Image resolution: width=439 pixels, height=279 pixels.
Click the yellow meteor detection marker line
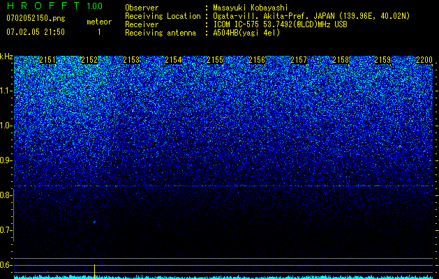[95, 271]
